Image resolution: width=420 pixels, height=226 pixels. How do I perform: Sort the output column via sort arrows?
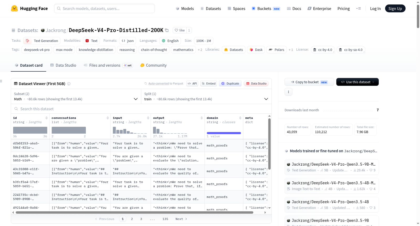202,118
